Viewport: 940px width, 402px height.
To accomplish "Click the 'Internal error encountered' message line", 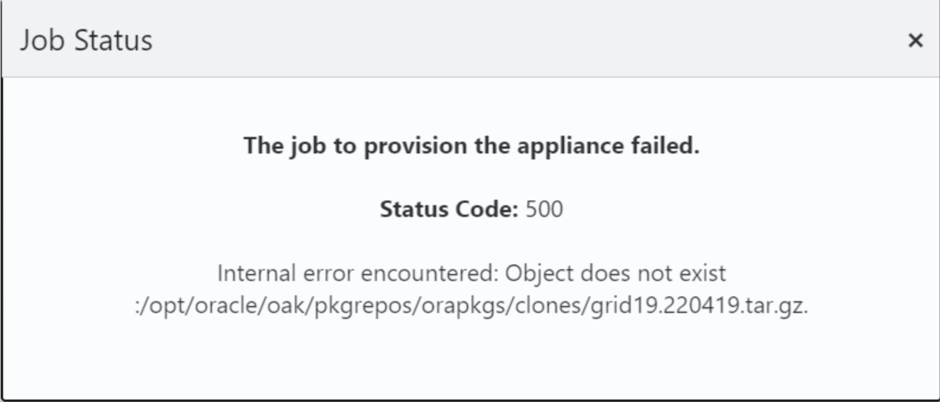I will [x=471, y=274].
